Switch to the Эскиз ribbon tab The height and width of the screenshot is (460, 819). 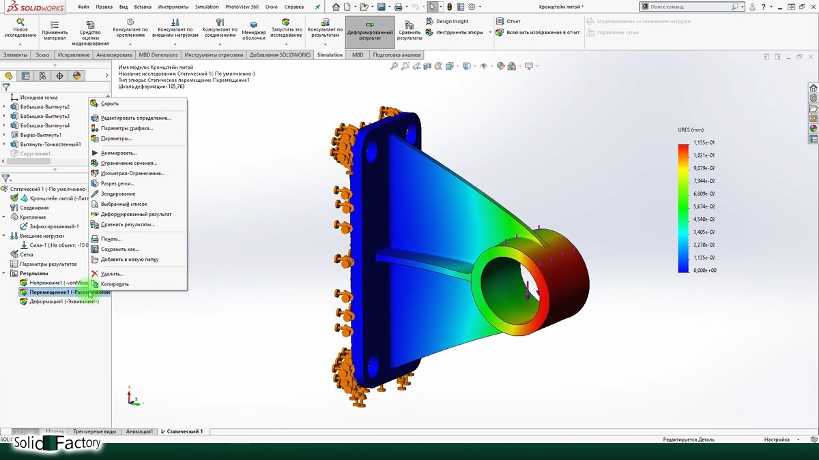42,55
